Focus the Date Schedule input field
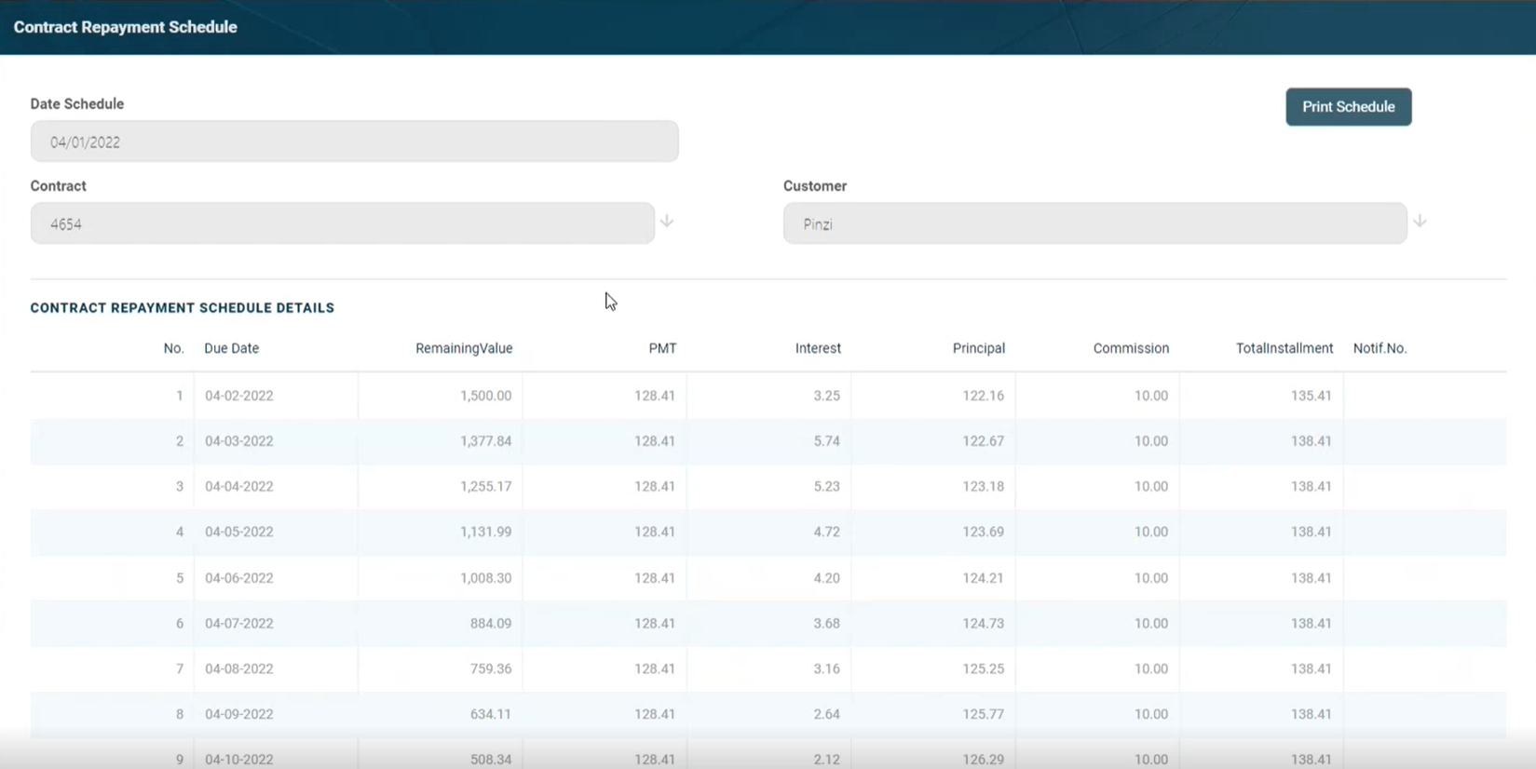 tap(354, 142)
